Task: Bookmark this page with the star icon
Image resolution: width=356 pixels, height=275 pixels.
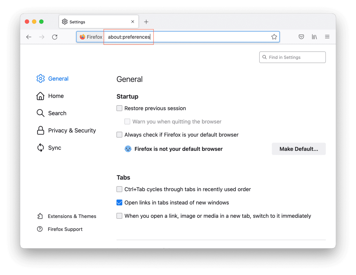Action: pyautogui.click(x=274, y=37)
